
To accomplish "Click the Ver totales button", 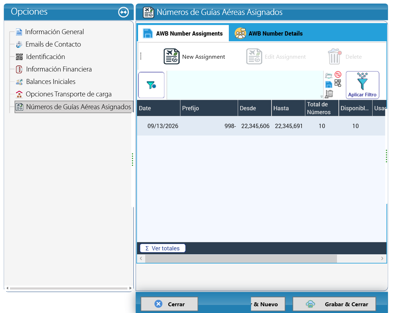I will click(163, 248).
